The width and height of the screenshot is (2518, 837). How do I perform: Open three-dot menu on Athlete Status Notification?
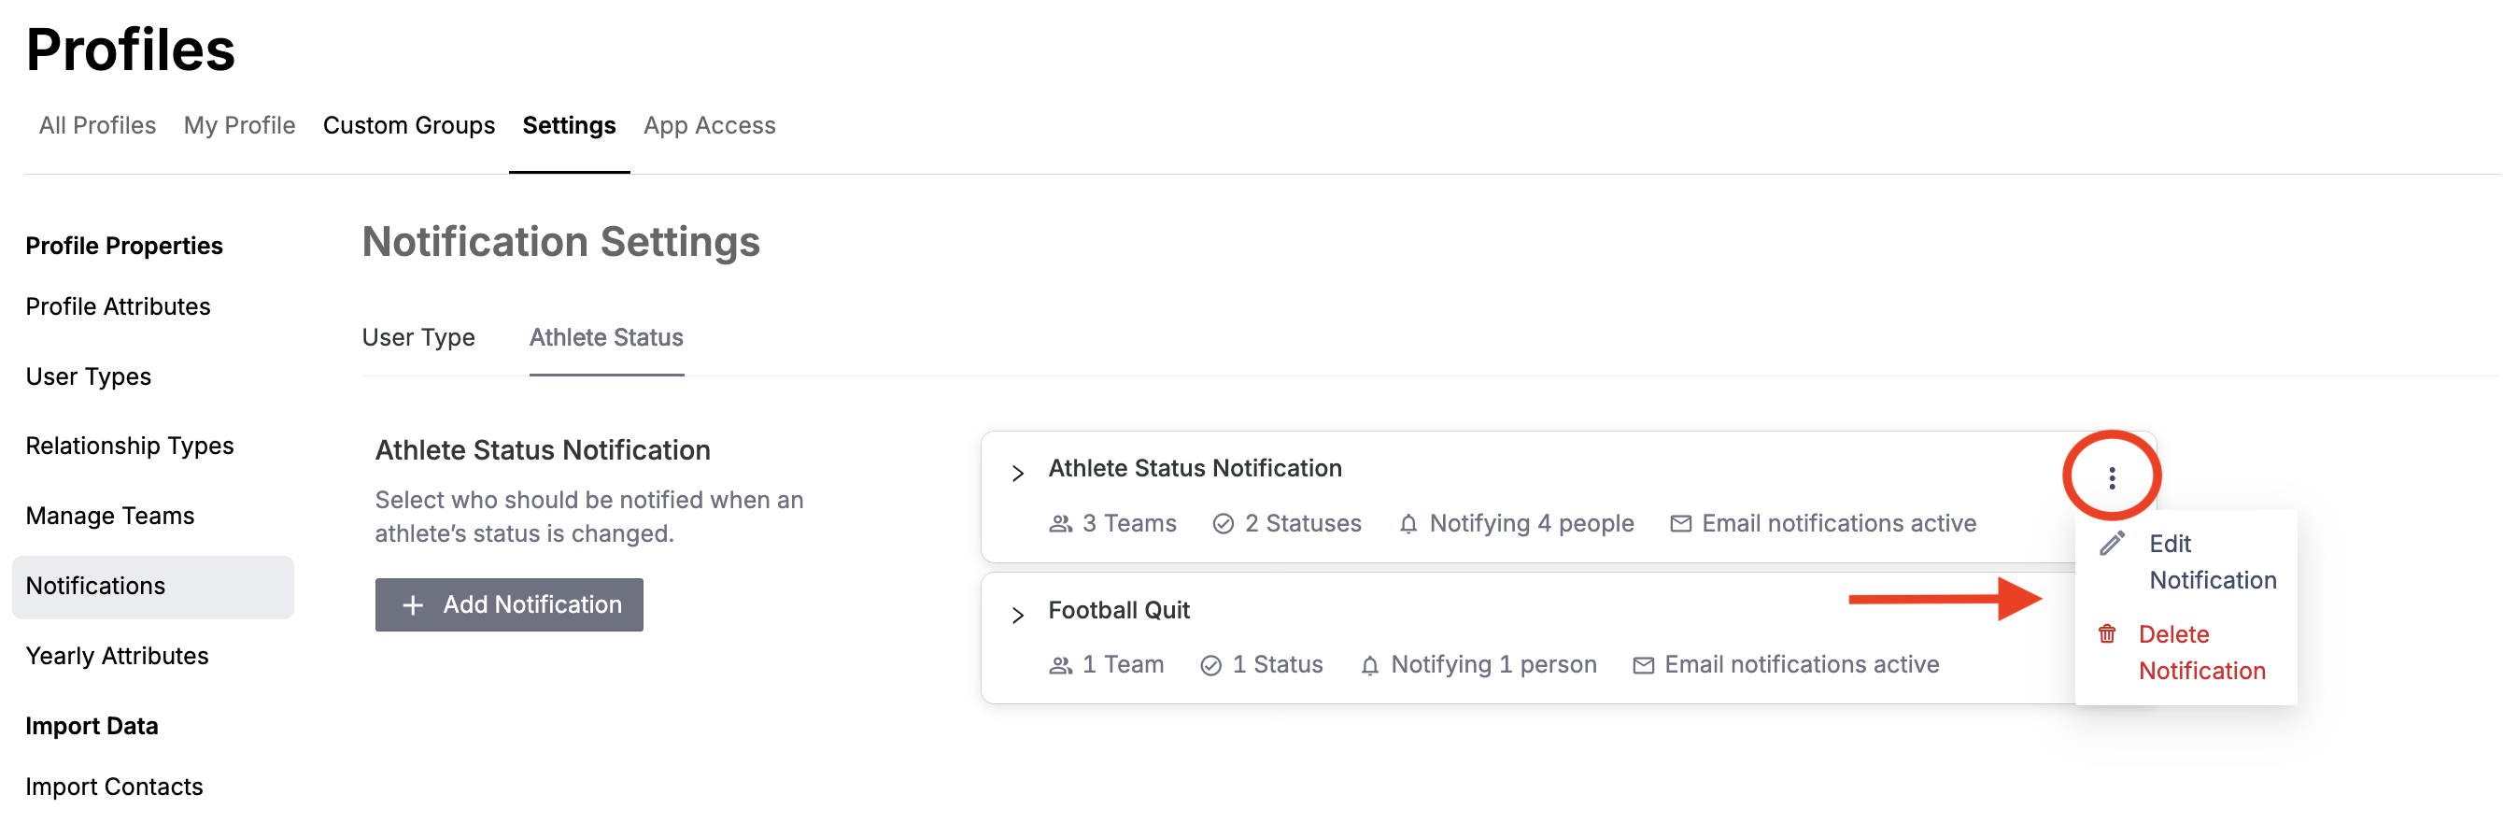coord(2112,476)
